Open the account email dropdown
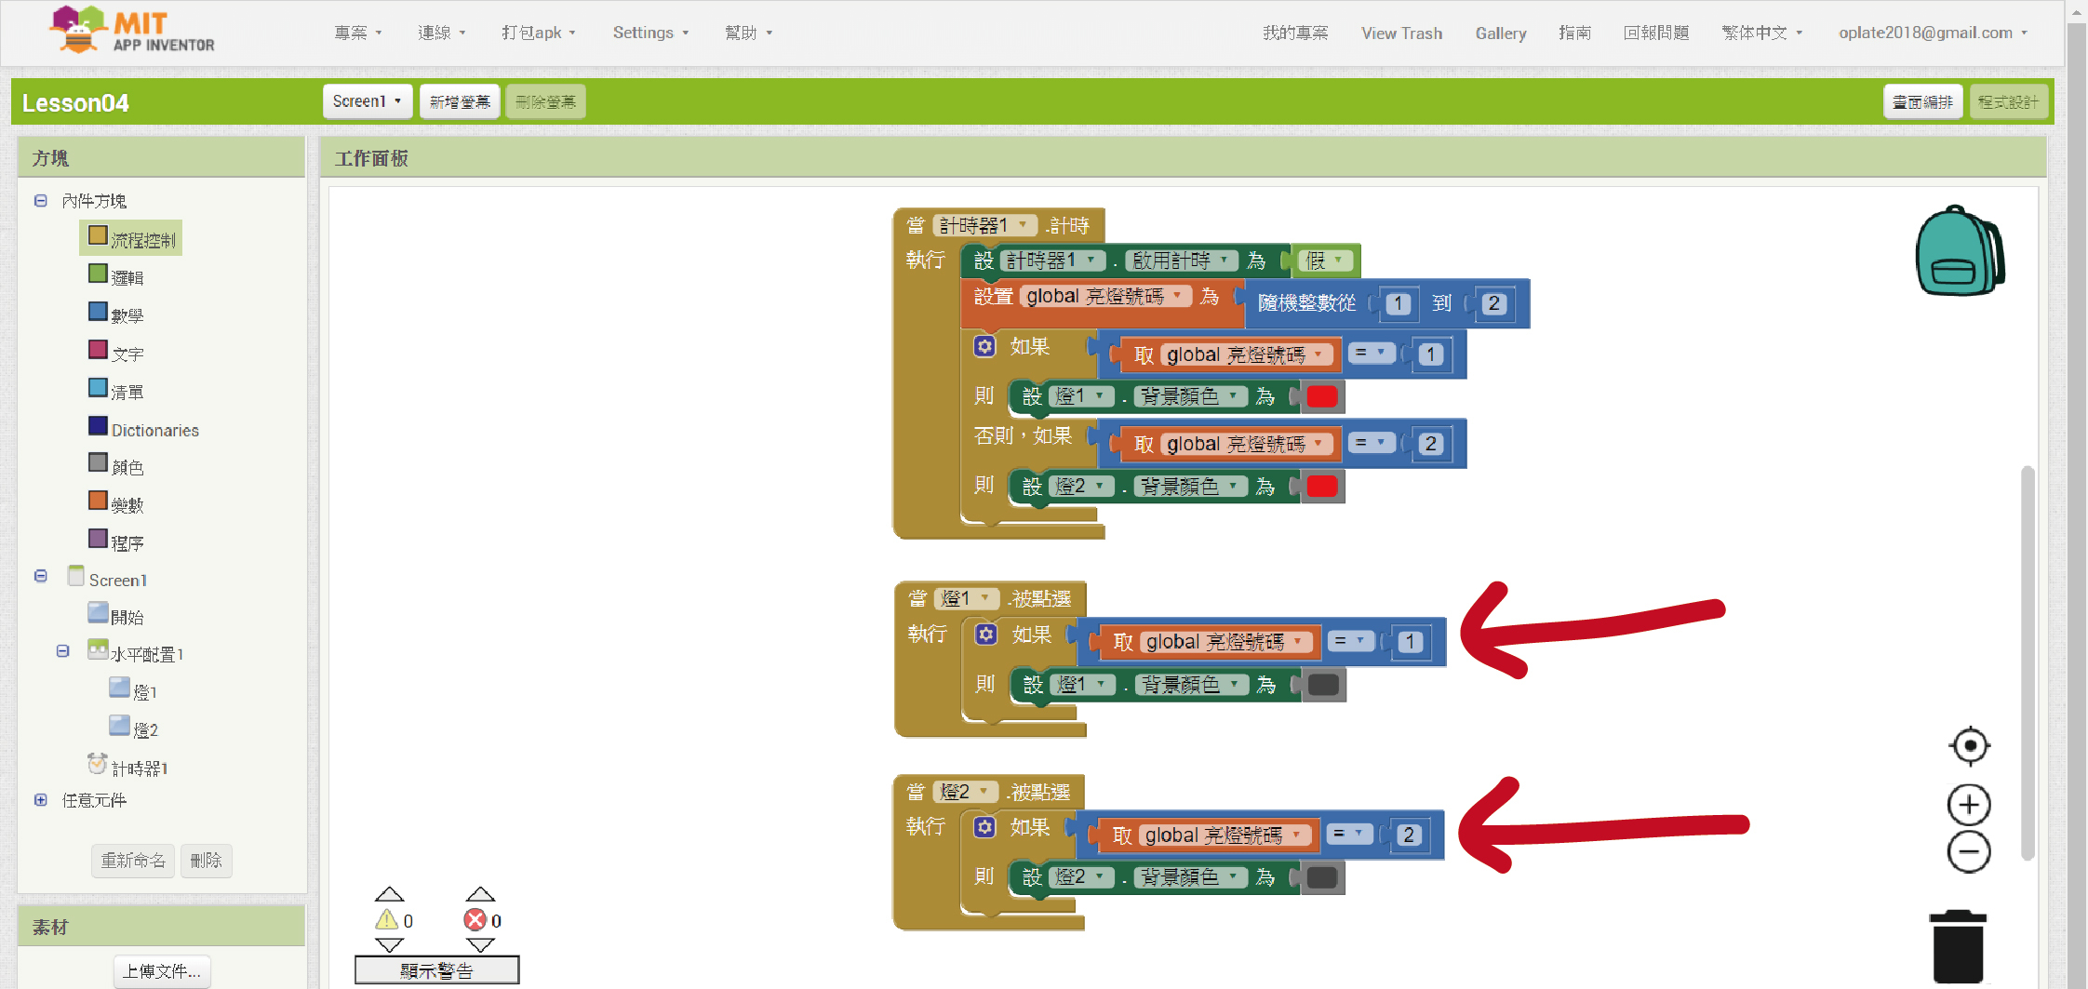 coord(1932,33)
